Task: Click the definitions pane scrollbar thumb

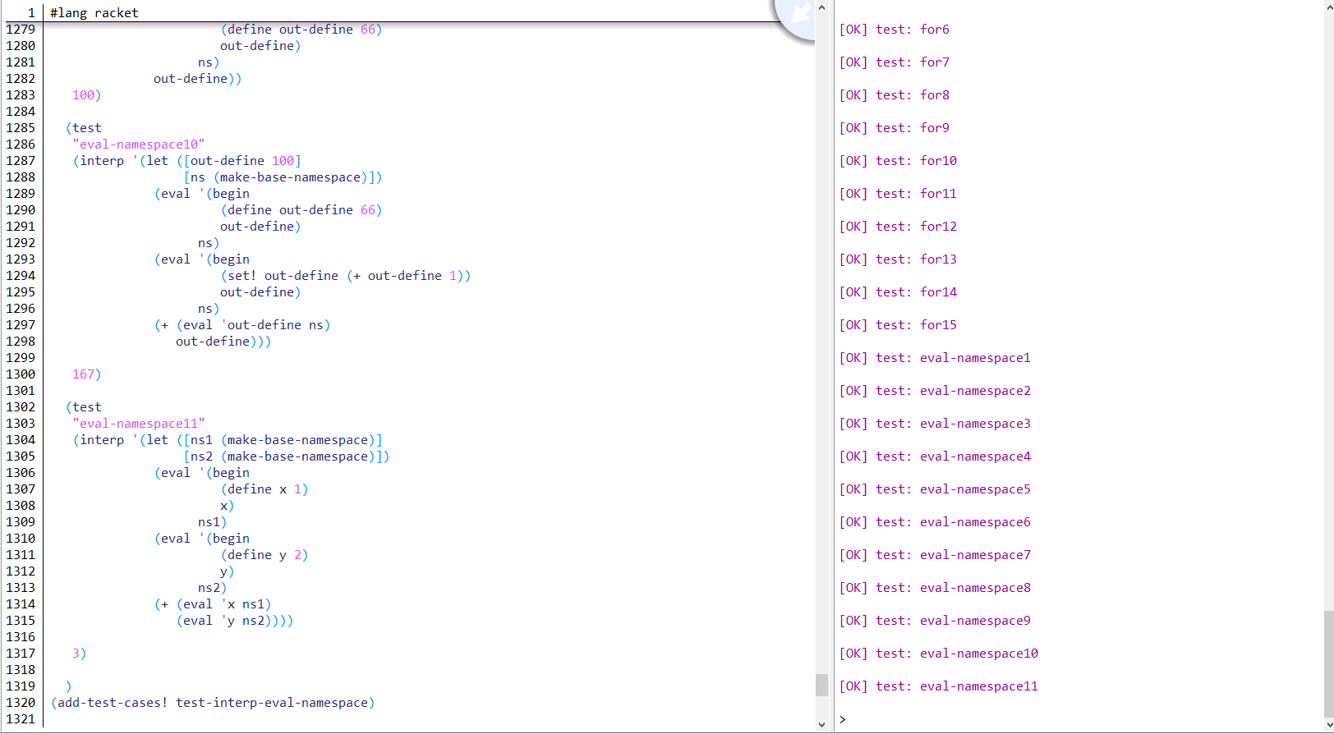Action: [821, 685]
